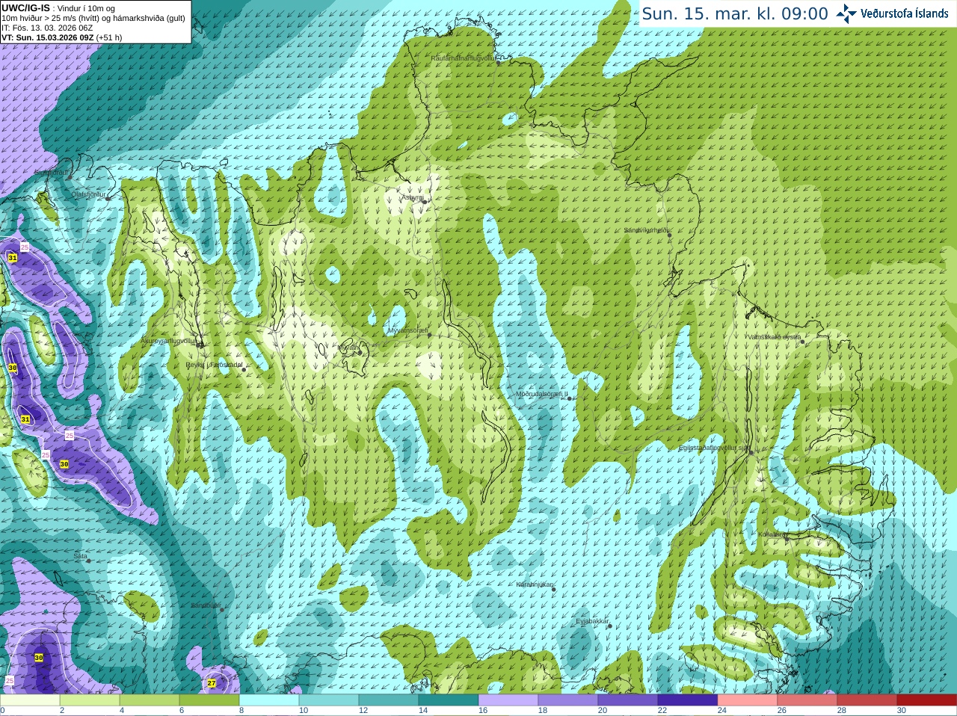
Task: Pick the 2–4 m/s light lime scale swatch
Action: (x=90, y=700)
